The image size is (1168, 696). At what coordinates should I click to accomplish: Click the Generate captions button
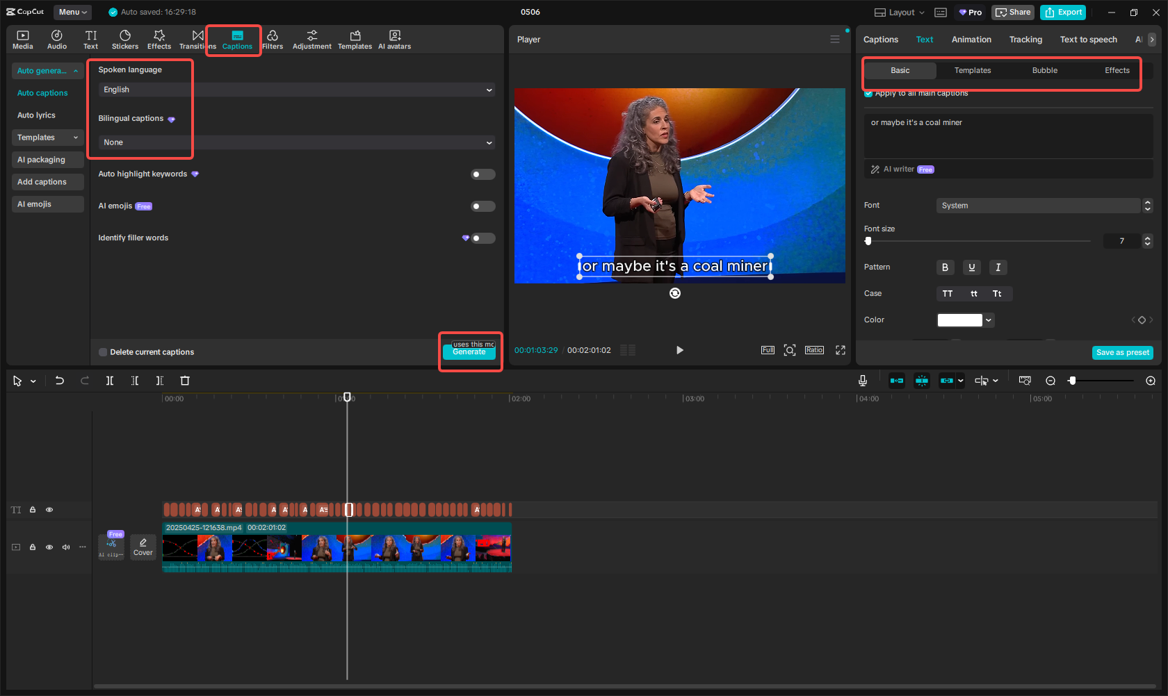[469, 352]
